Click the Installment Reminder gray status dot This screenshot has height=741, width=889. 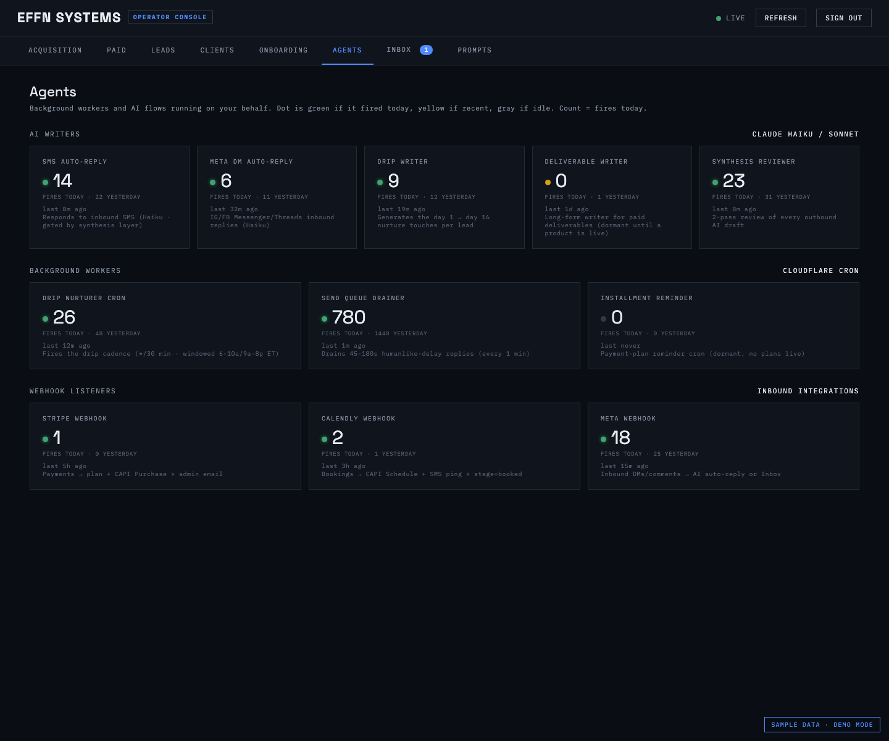[603, 319]
